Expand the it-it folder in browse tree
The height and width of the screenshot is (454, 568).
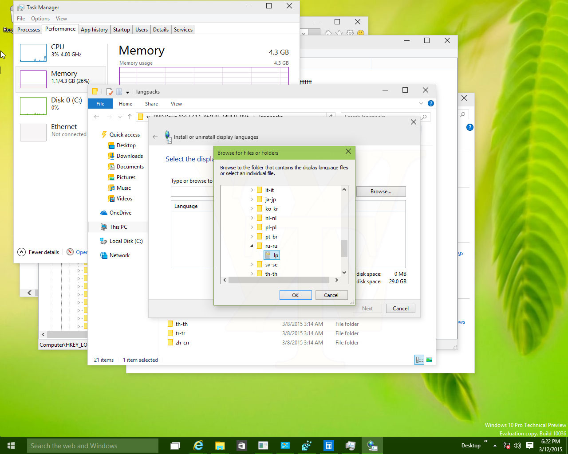(252, 190)
